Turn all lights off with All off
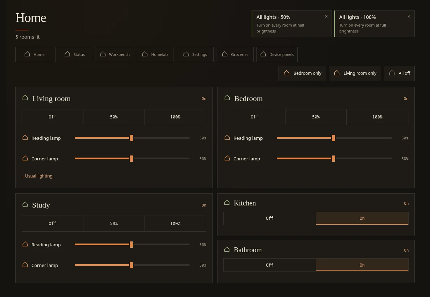Image resolution: width=430 pixels, height=297 pixels. [x=399, y=73]
